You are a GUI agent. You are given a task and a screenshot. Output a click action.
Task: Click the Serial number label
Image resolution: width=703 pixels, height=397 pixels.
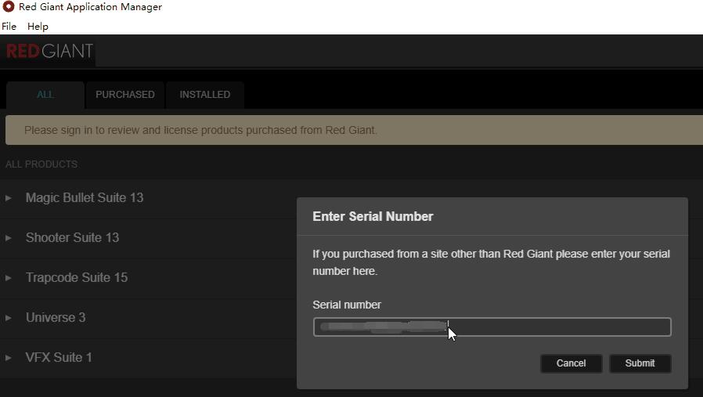pos(347,305)
